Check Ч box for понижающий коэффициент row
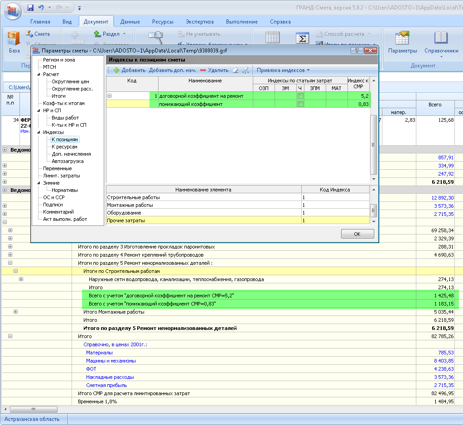 [x=300, y=104]
